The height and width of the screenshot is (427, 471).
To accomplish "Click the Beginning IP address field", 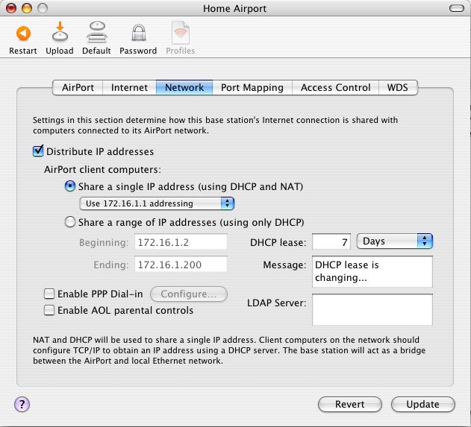I will coord(181,242).
